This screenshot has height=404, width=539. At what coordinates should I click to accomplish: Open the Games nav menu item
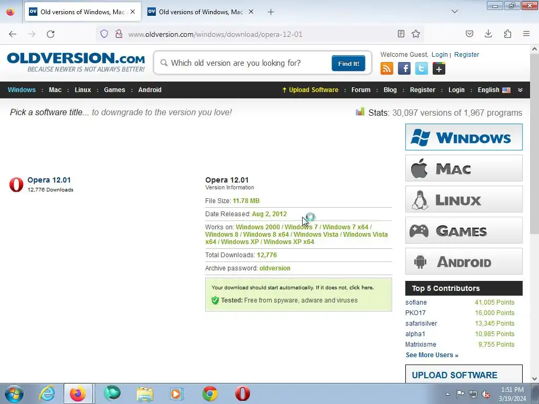114,89
